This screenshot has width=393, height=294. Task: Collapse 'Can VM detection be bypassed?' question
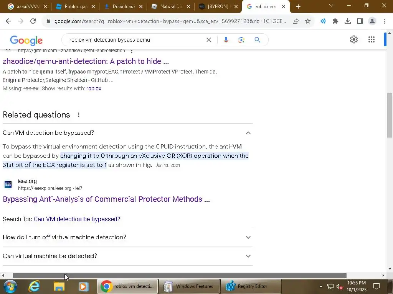click(x=128, y=133)
